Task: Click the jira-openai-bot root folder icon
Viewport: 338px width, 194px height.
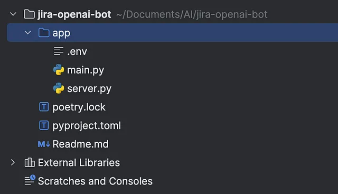Action: (29, 14)
